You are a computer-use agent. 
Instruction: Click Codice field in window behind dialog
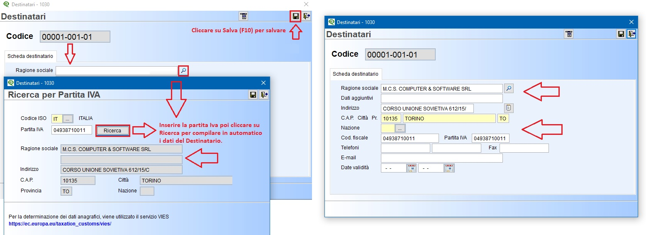pyautogui.click(x=75, y=37)
